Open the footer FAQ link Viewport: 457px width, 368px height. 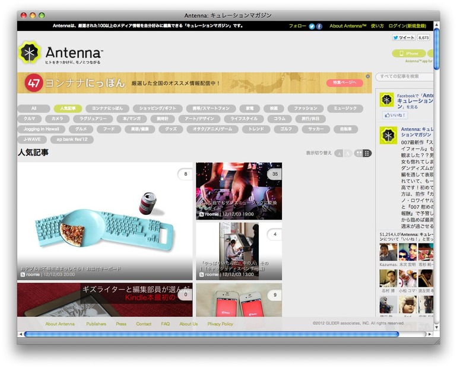click(165, 323)
